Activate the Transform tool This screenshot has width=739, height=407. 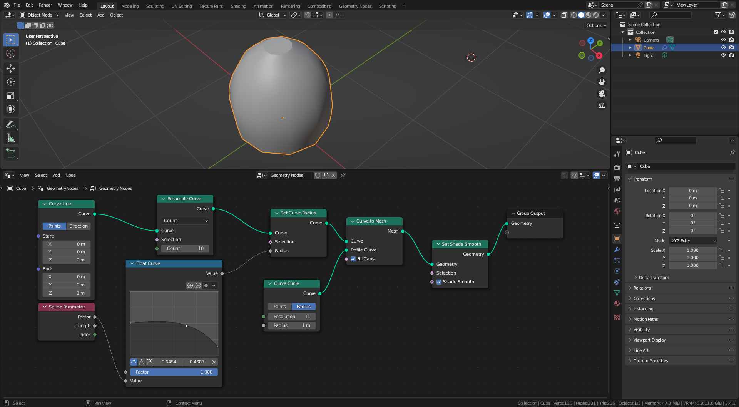11,109
